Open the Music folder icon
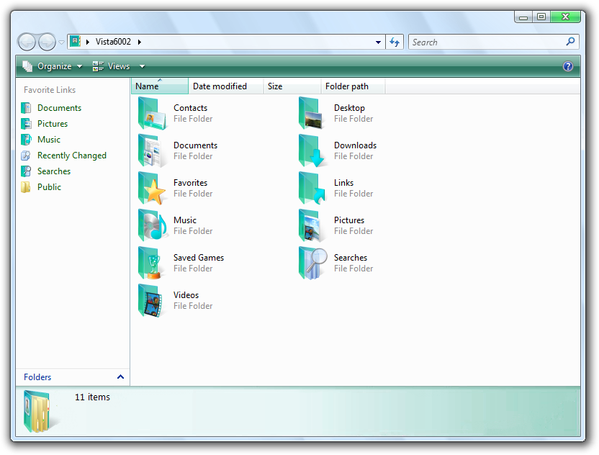The height and width of the screenshot is (455, 599). [x=152, y=226]
